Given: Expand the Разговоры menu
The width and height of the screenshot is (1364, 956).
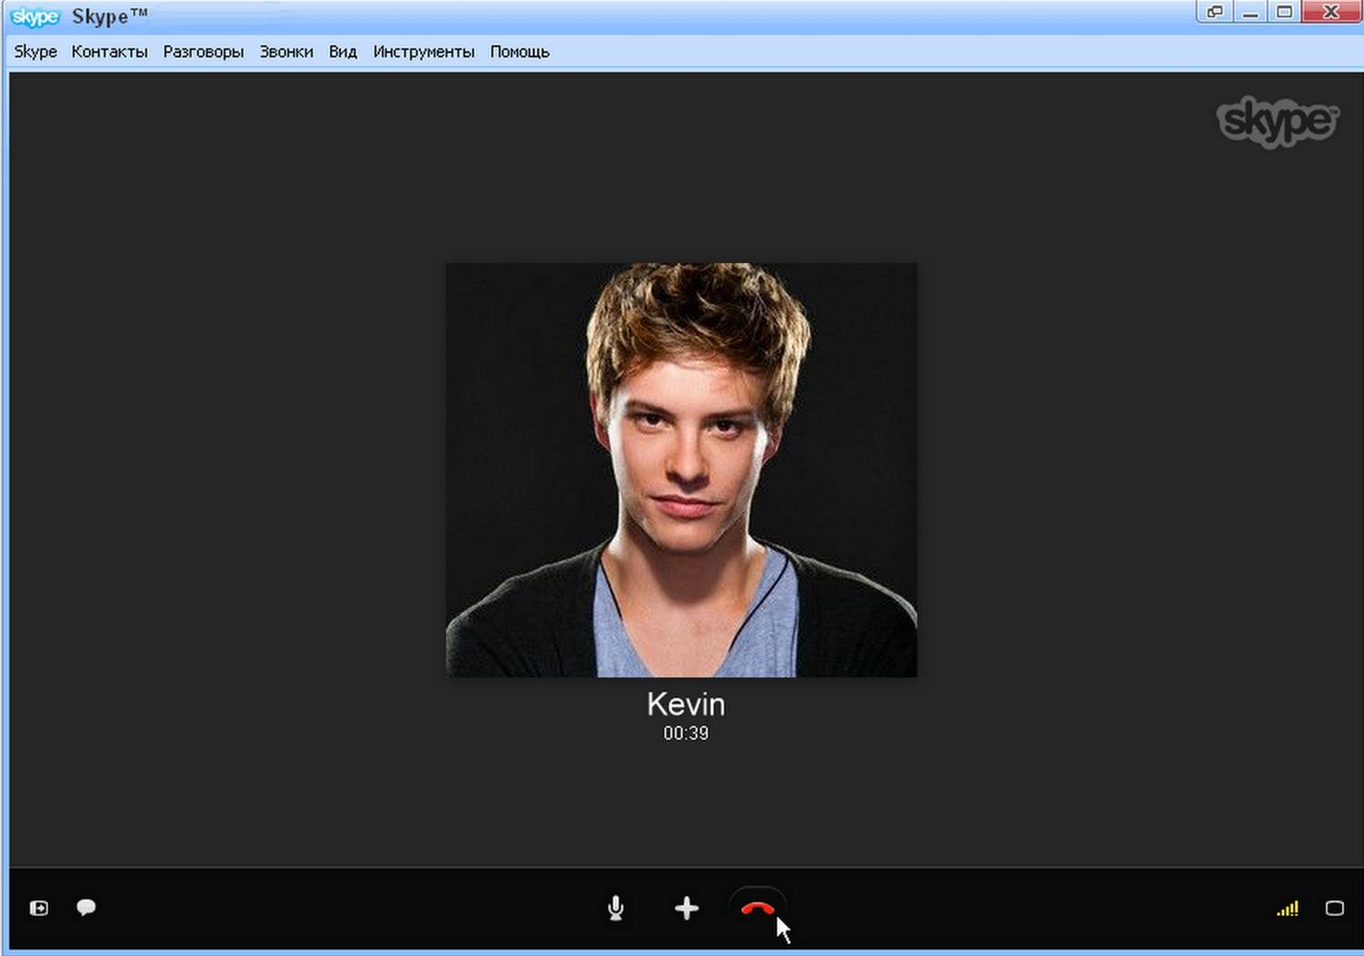Looking at the screenshot, I should [x=203, y=52].
